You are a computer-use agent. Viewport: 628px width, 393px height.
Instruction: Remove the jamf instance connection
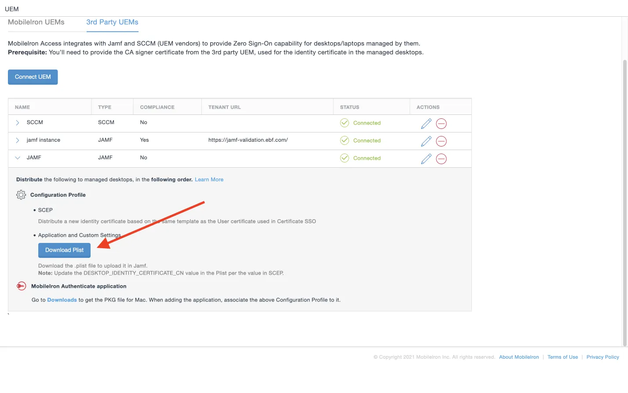441,141
